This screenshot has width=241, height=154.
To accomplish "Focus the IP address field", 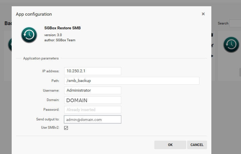I will point(92,71).
